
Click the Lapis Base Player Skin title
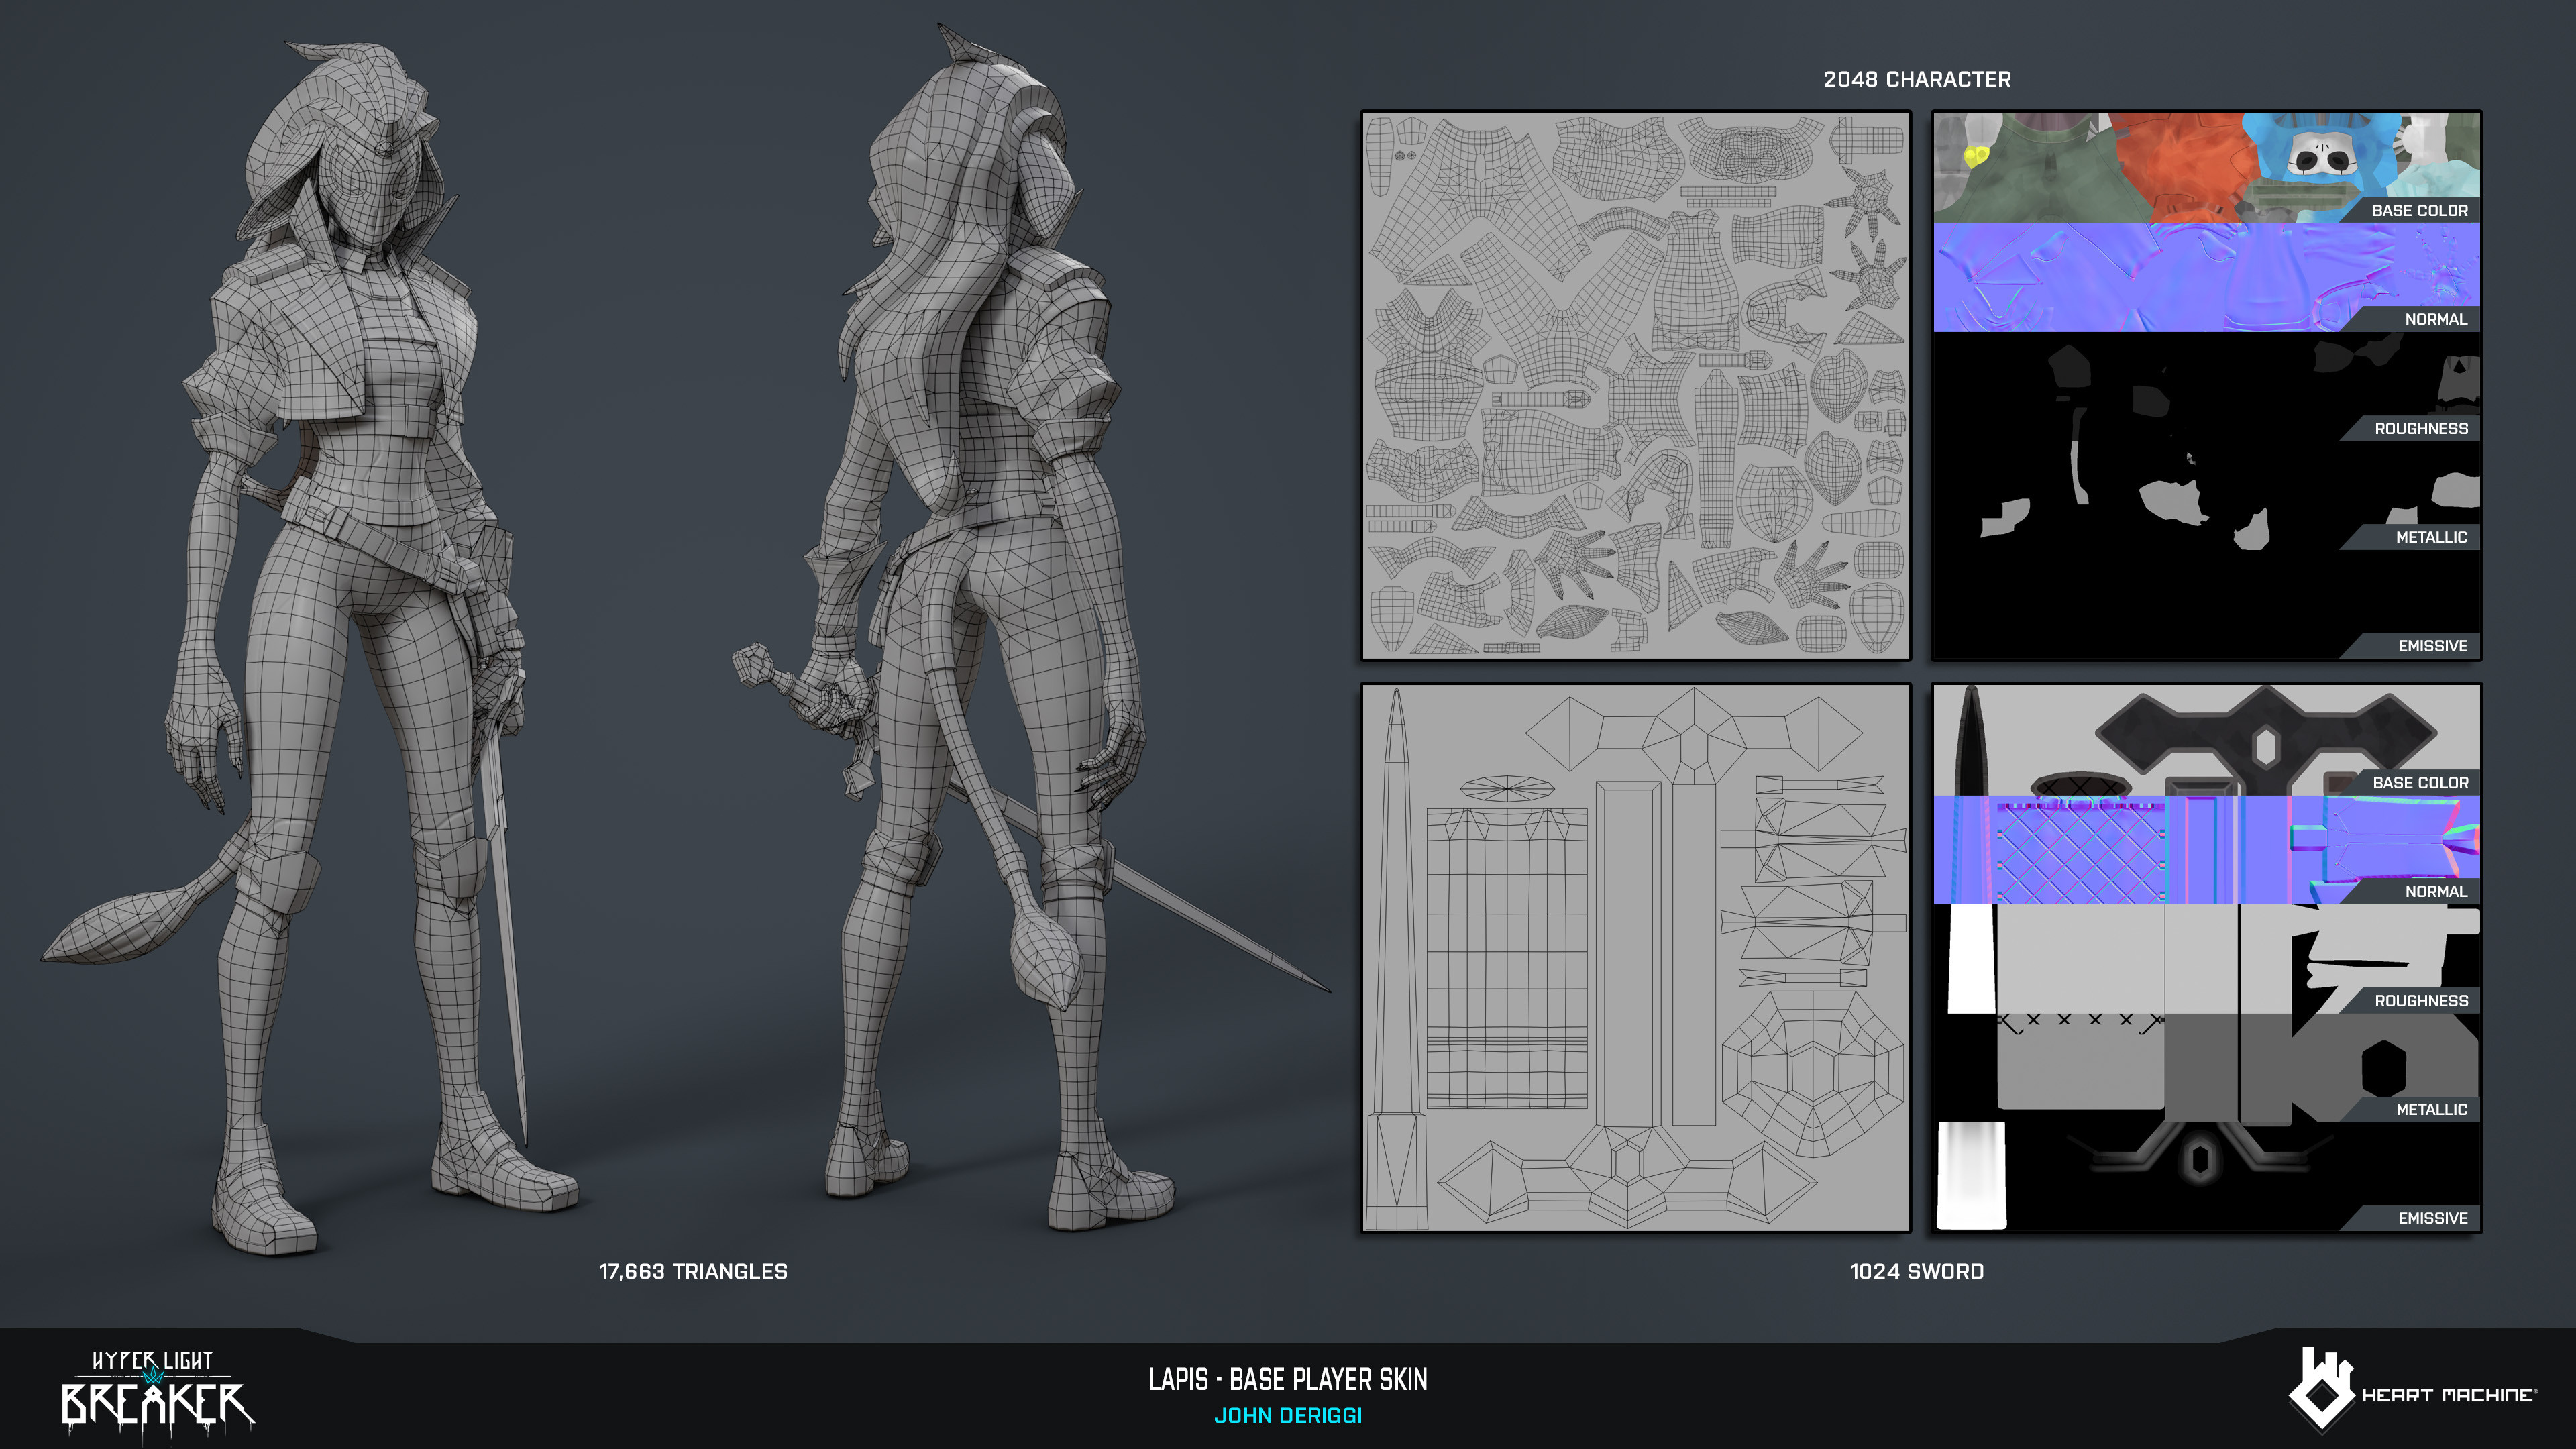pos(1287,1380)
